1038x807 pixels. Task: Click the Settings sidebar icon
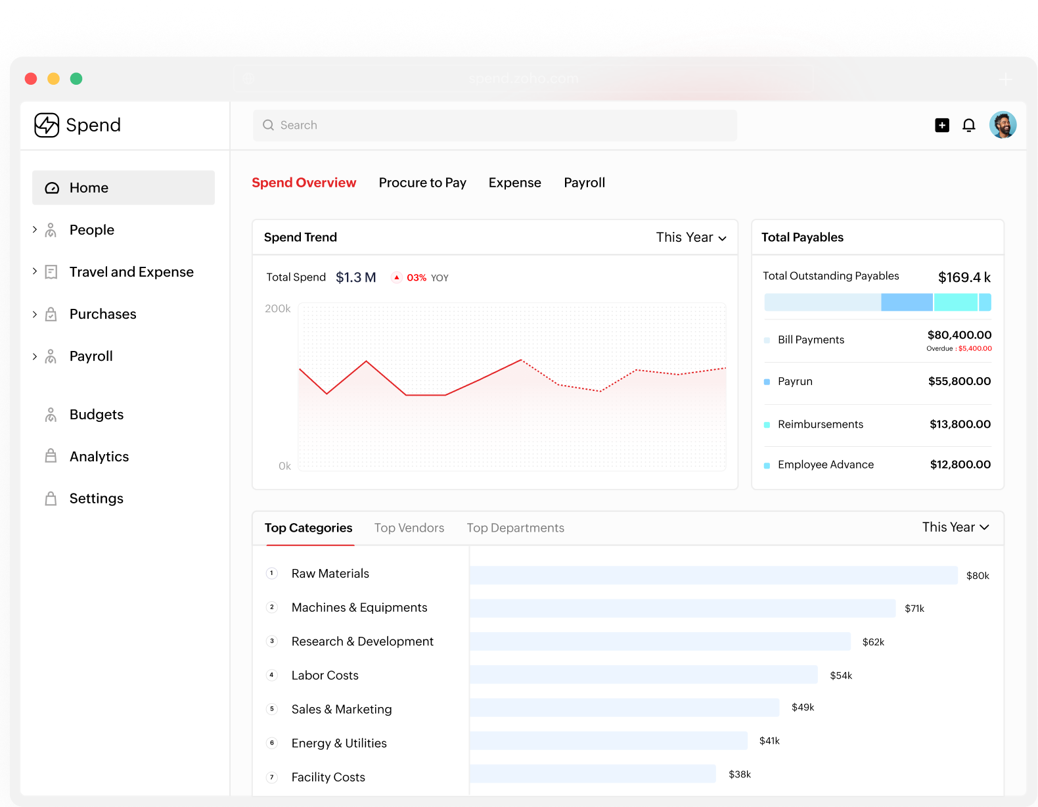coord(51,499)
